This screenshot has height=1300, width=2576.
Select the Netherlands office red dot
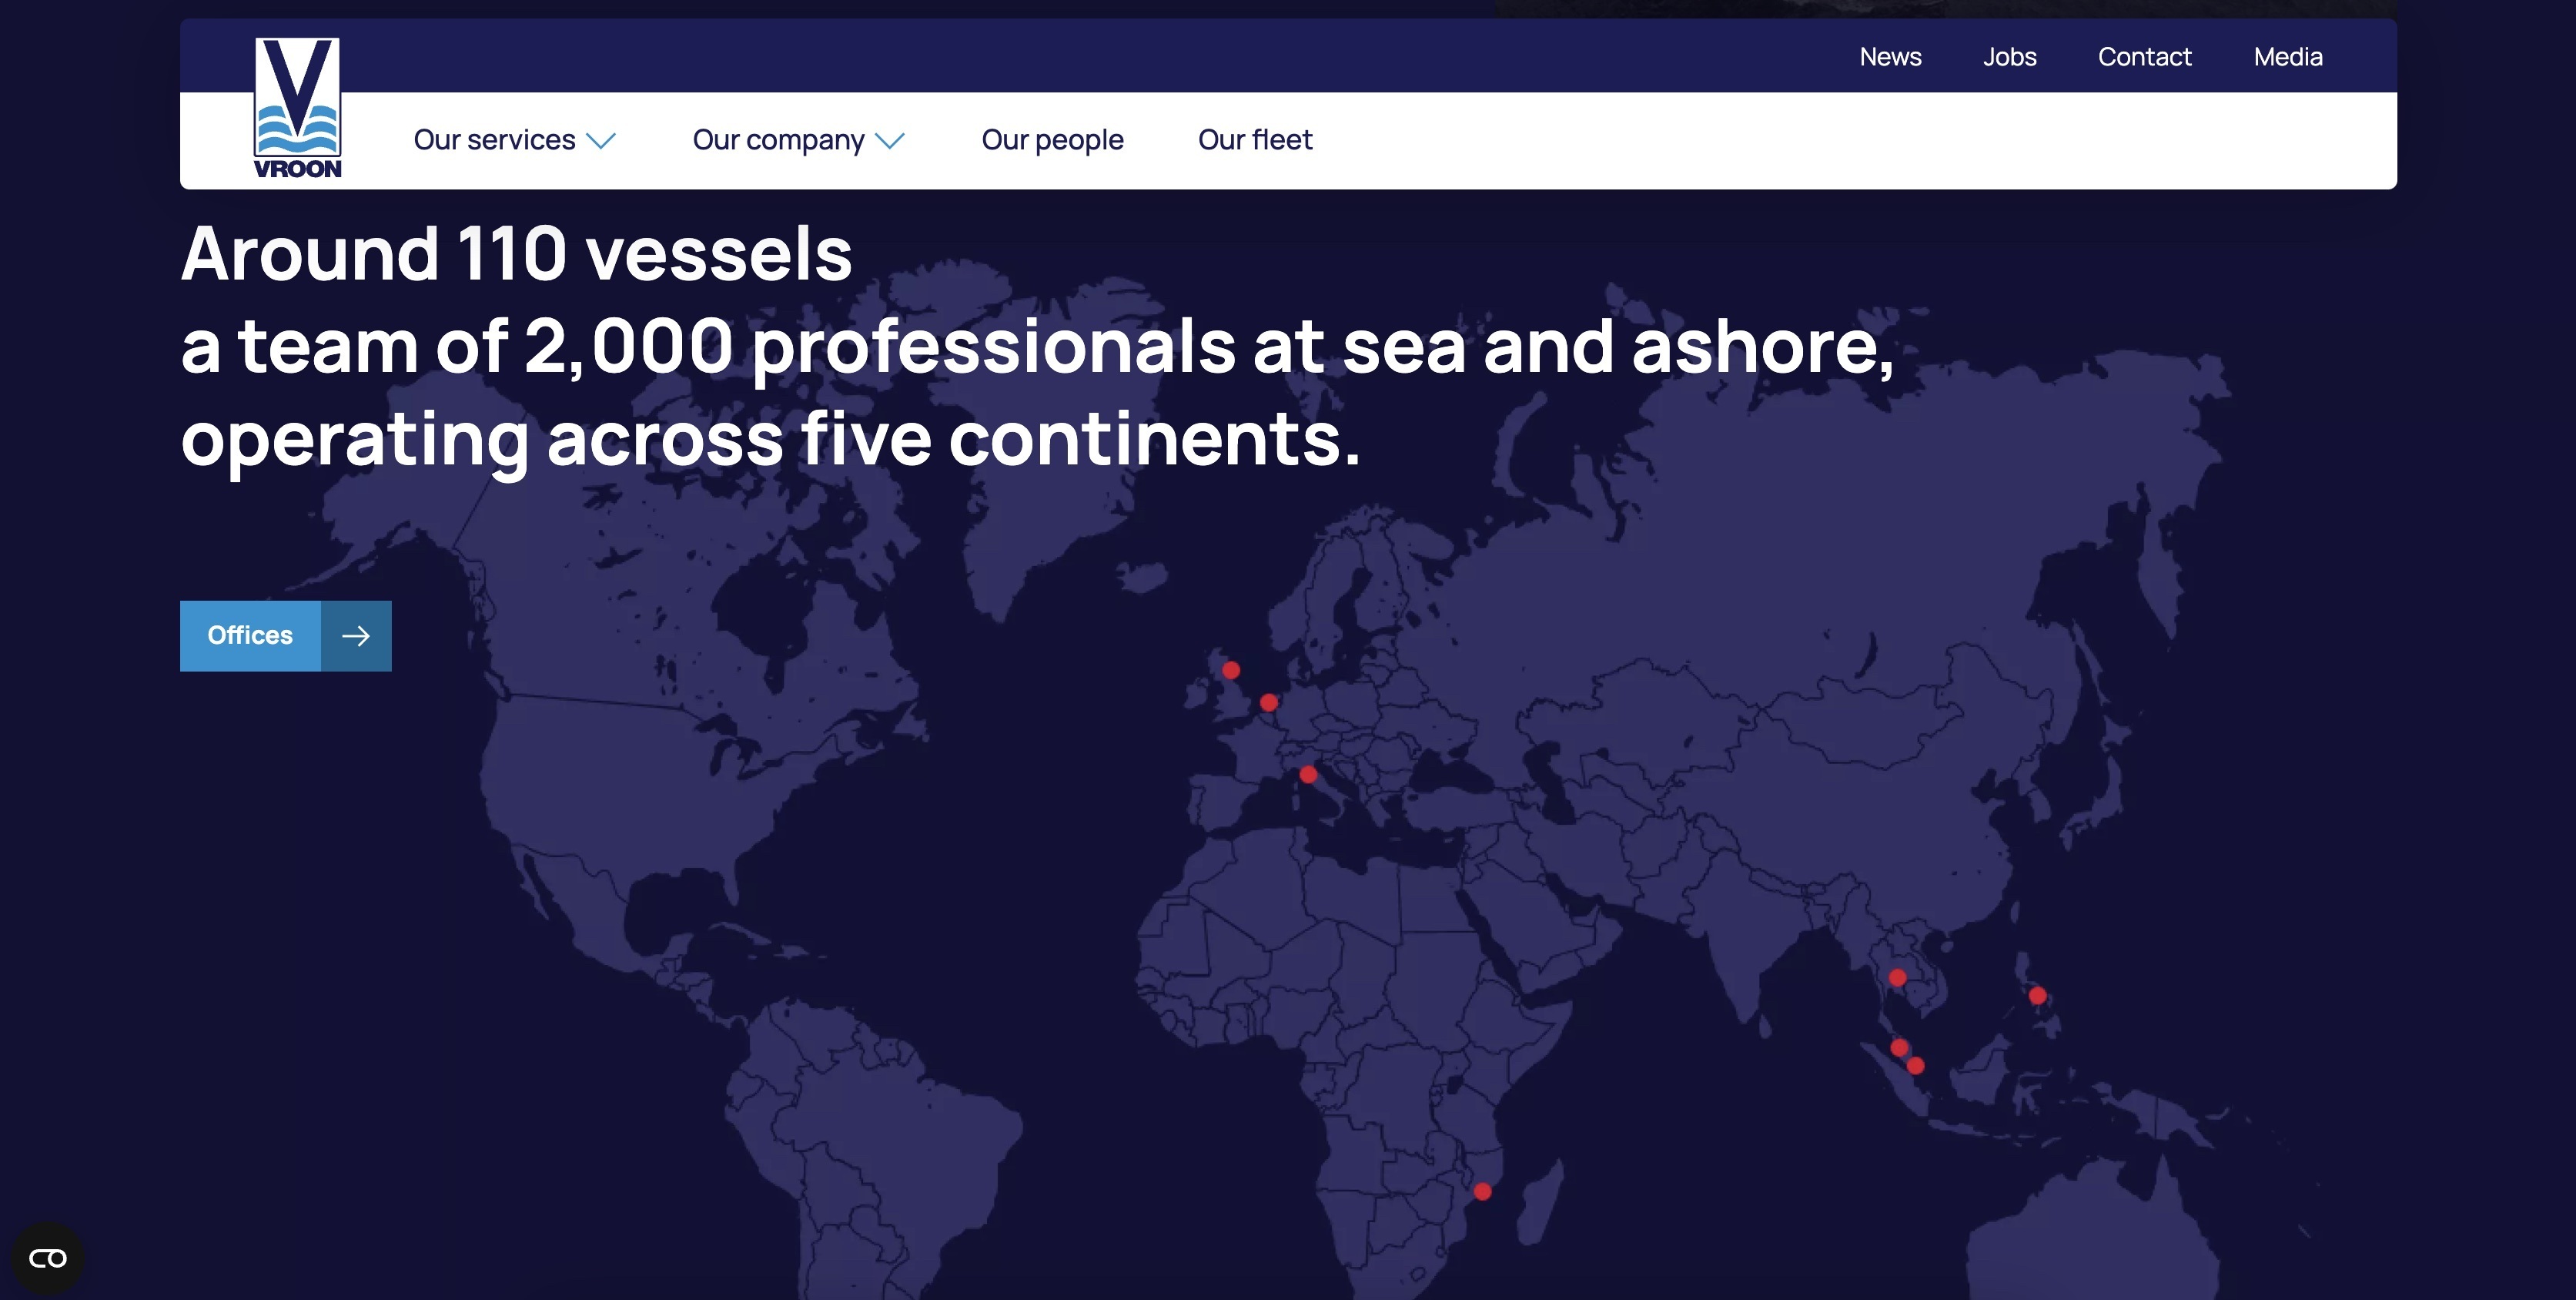[1269, 703]
